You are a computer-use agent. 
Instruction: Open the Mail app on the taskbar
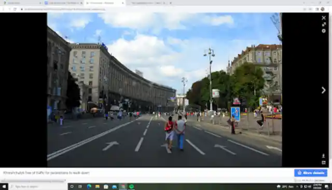114,186
